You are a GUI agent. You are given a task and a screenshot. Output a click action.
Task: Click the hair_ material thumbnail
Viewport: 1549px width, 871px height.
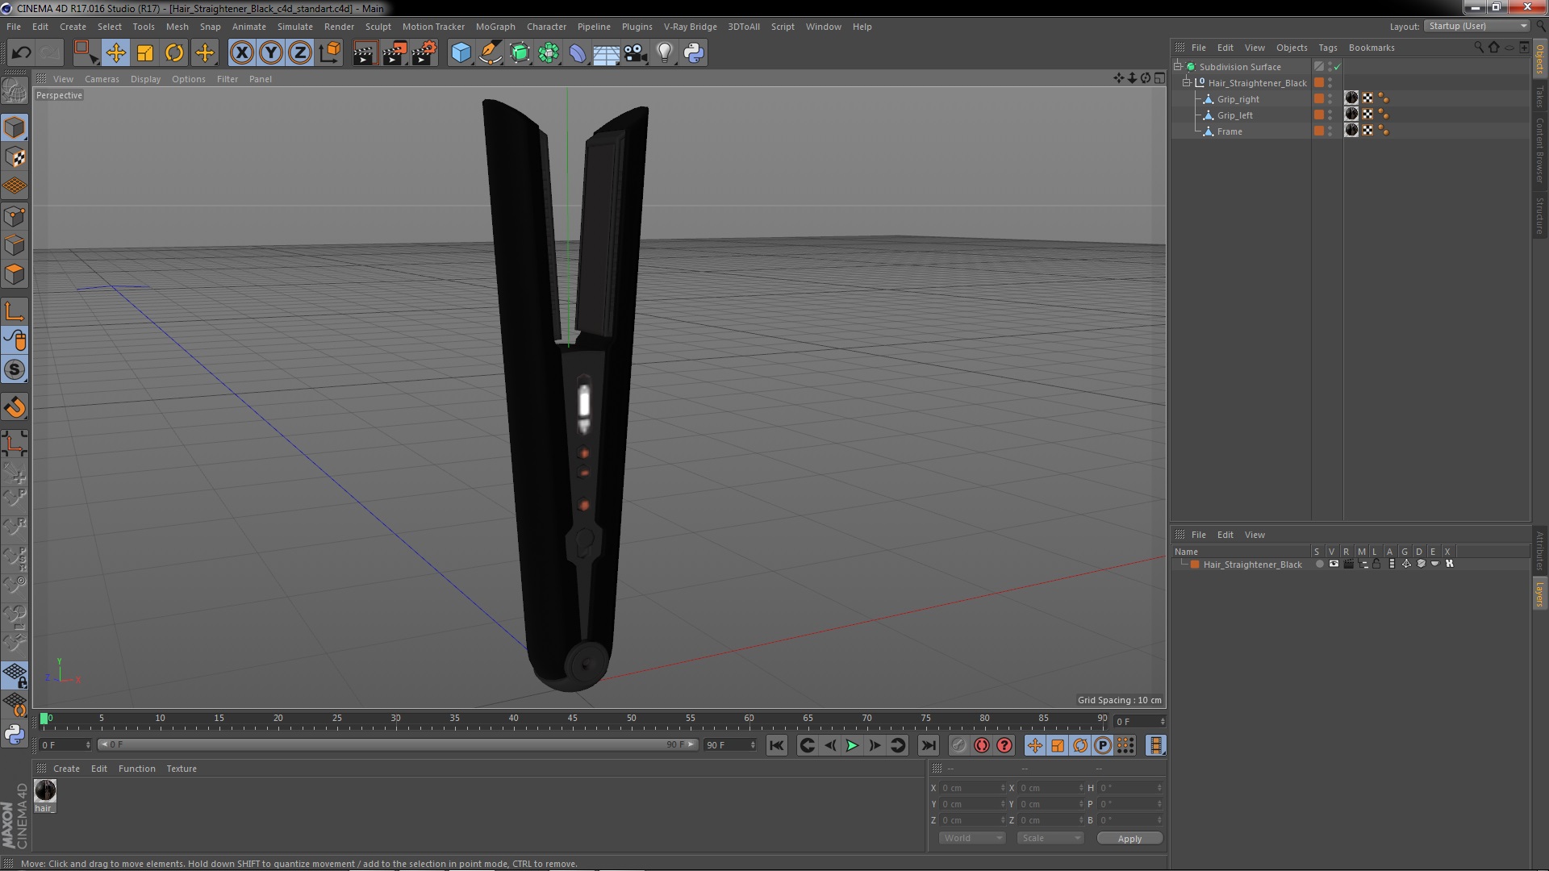(x=45, y=790)
